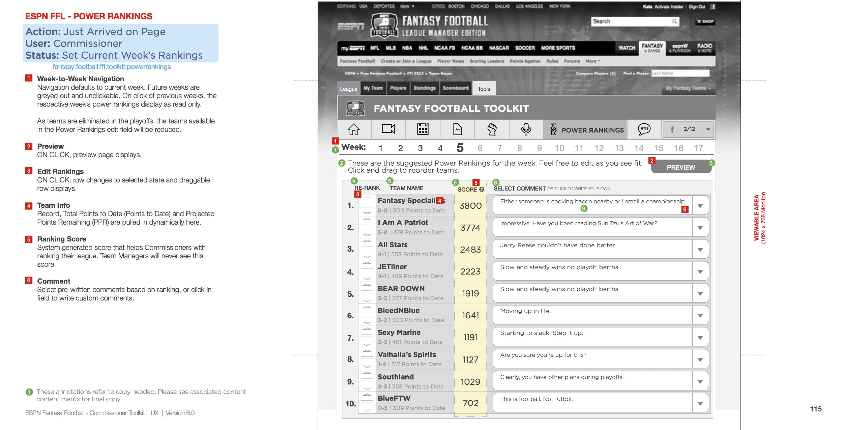
Task: Select the POWER RANKINGS toolkit tab
Action: pos(585,130)
